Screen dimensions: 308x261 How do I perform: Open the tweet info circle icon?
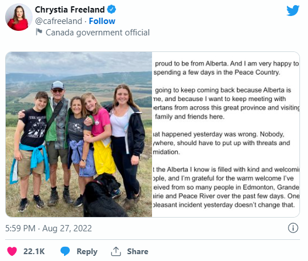(x=293, y=228)
